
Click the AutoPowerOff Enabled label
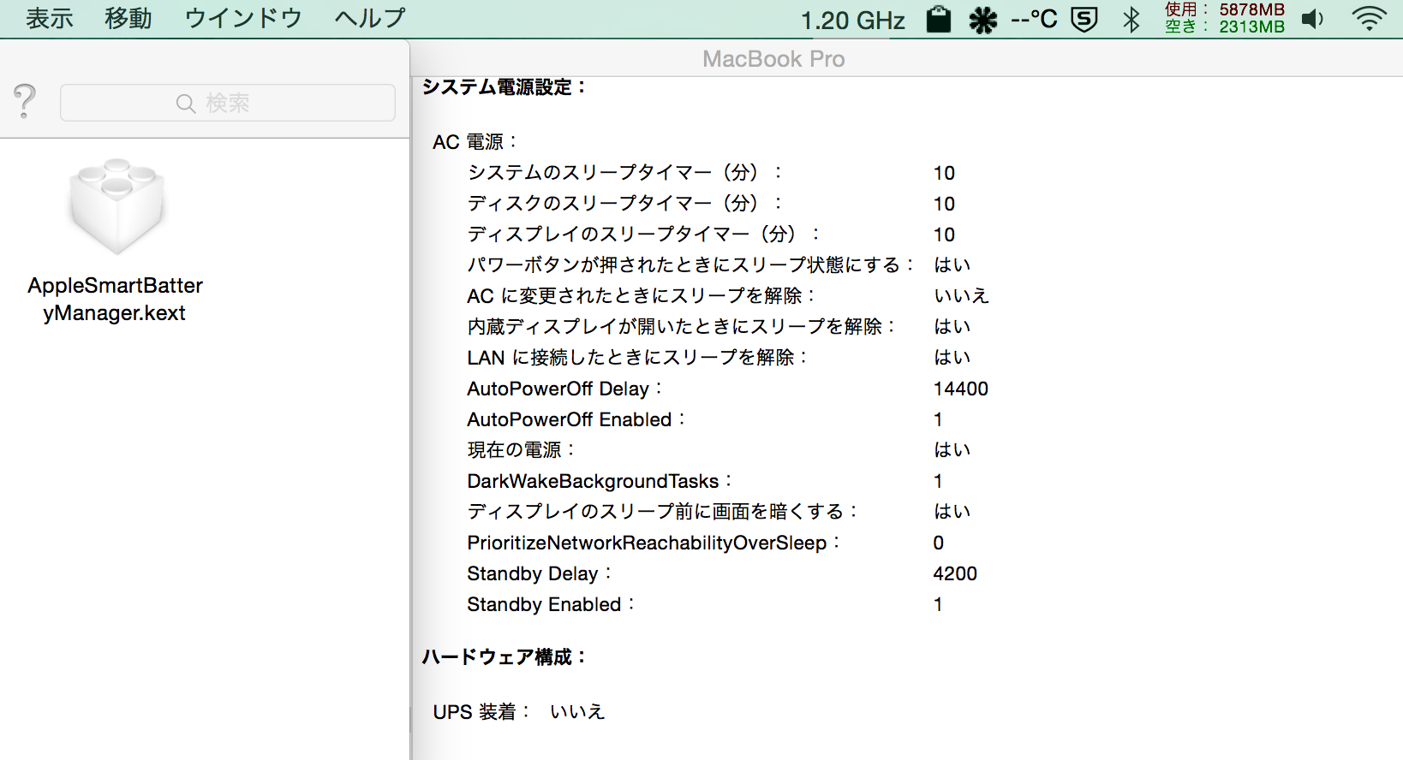pos(576,419)
